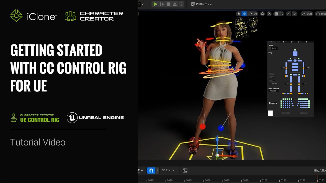326x183 pixels.
Task: Activate the Select mode arrow tool
Action: (x=239, y=14)
